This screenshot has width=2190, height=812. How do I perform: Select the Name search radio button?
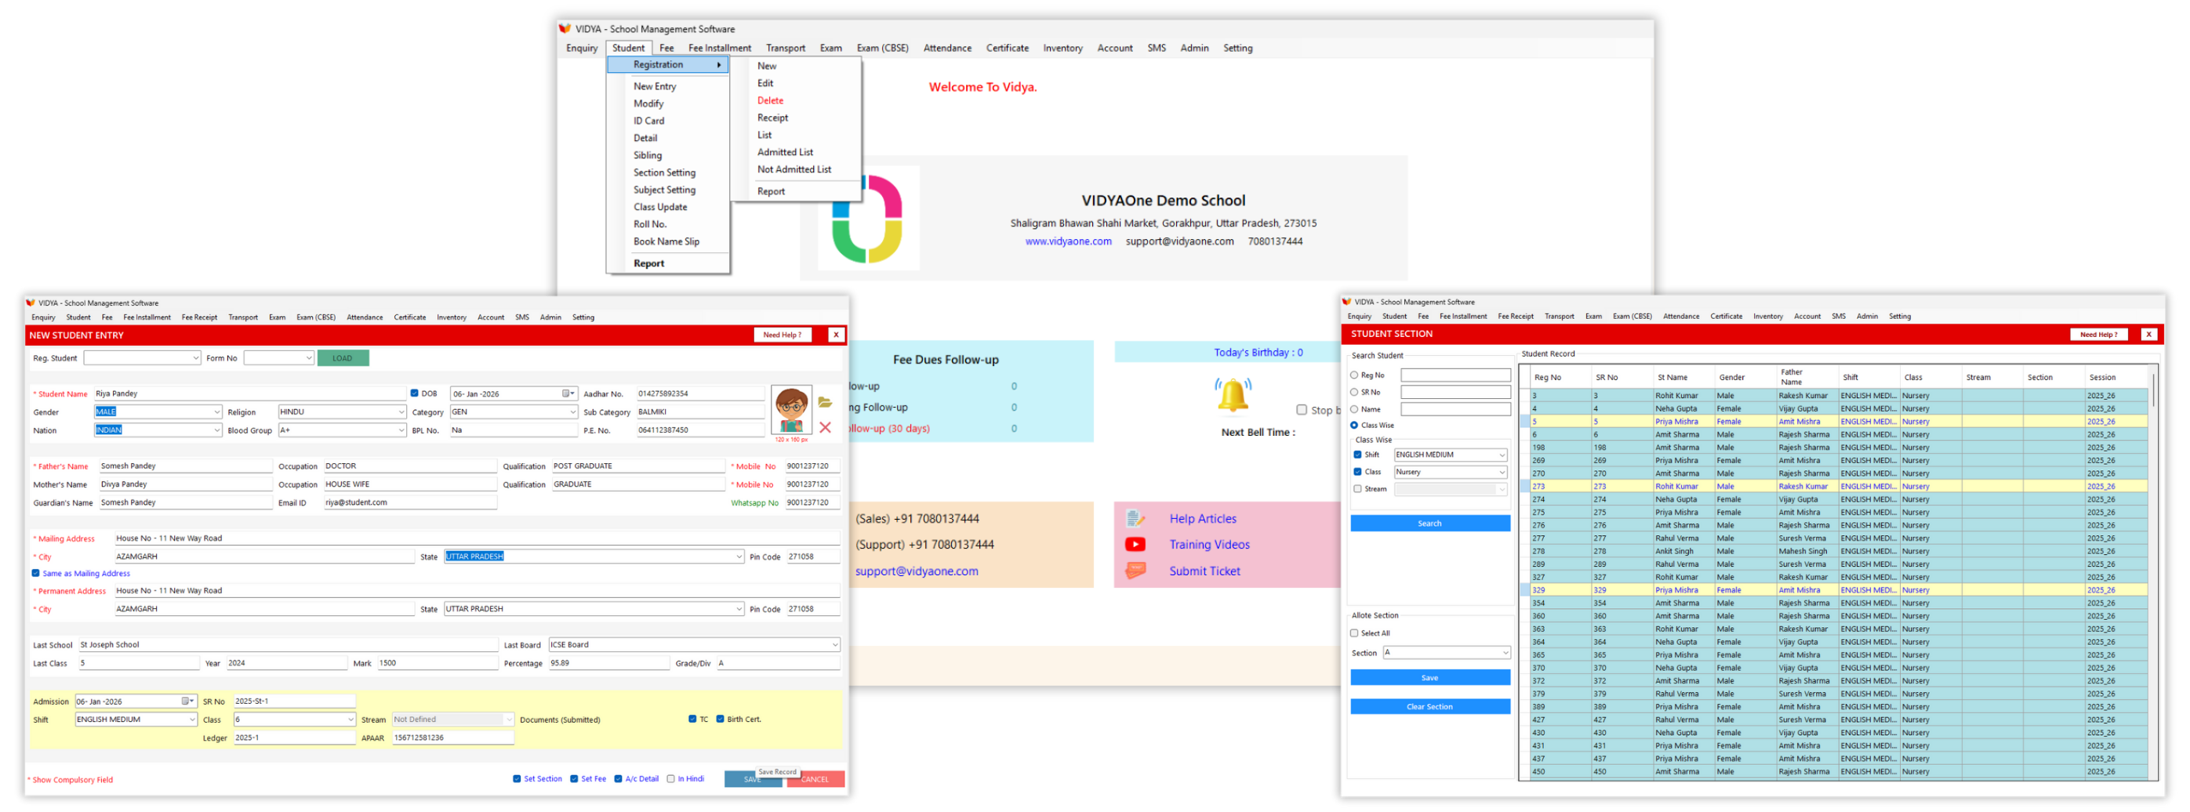(x=1354, y=409)
